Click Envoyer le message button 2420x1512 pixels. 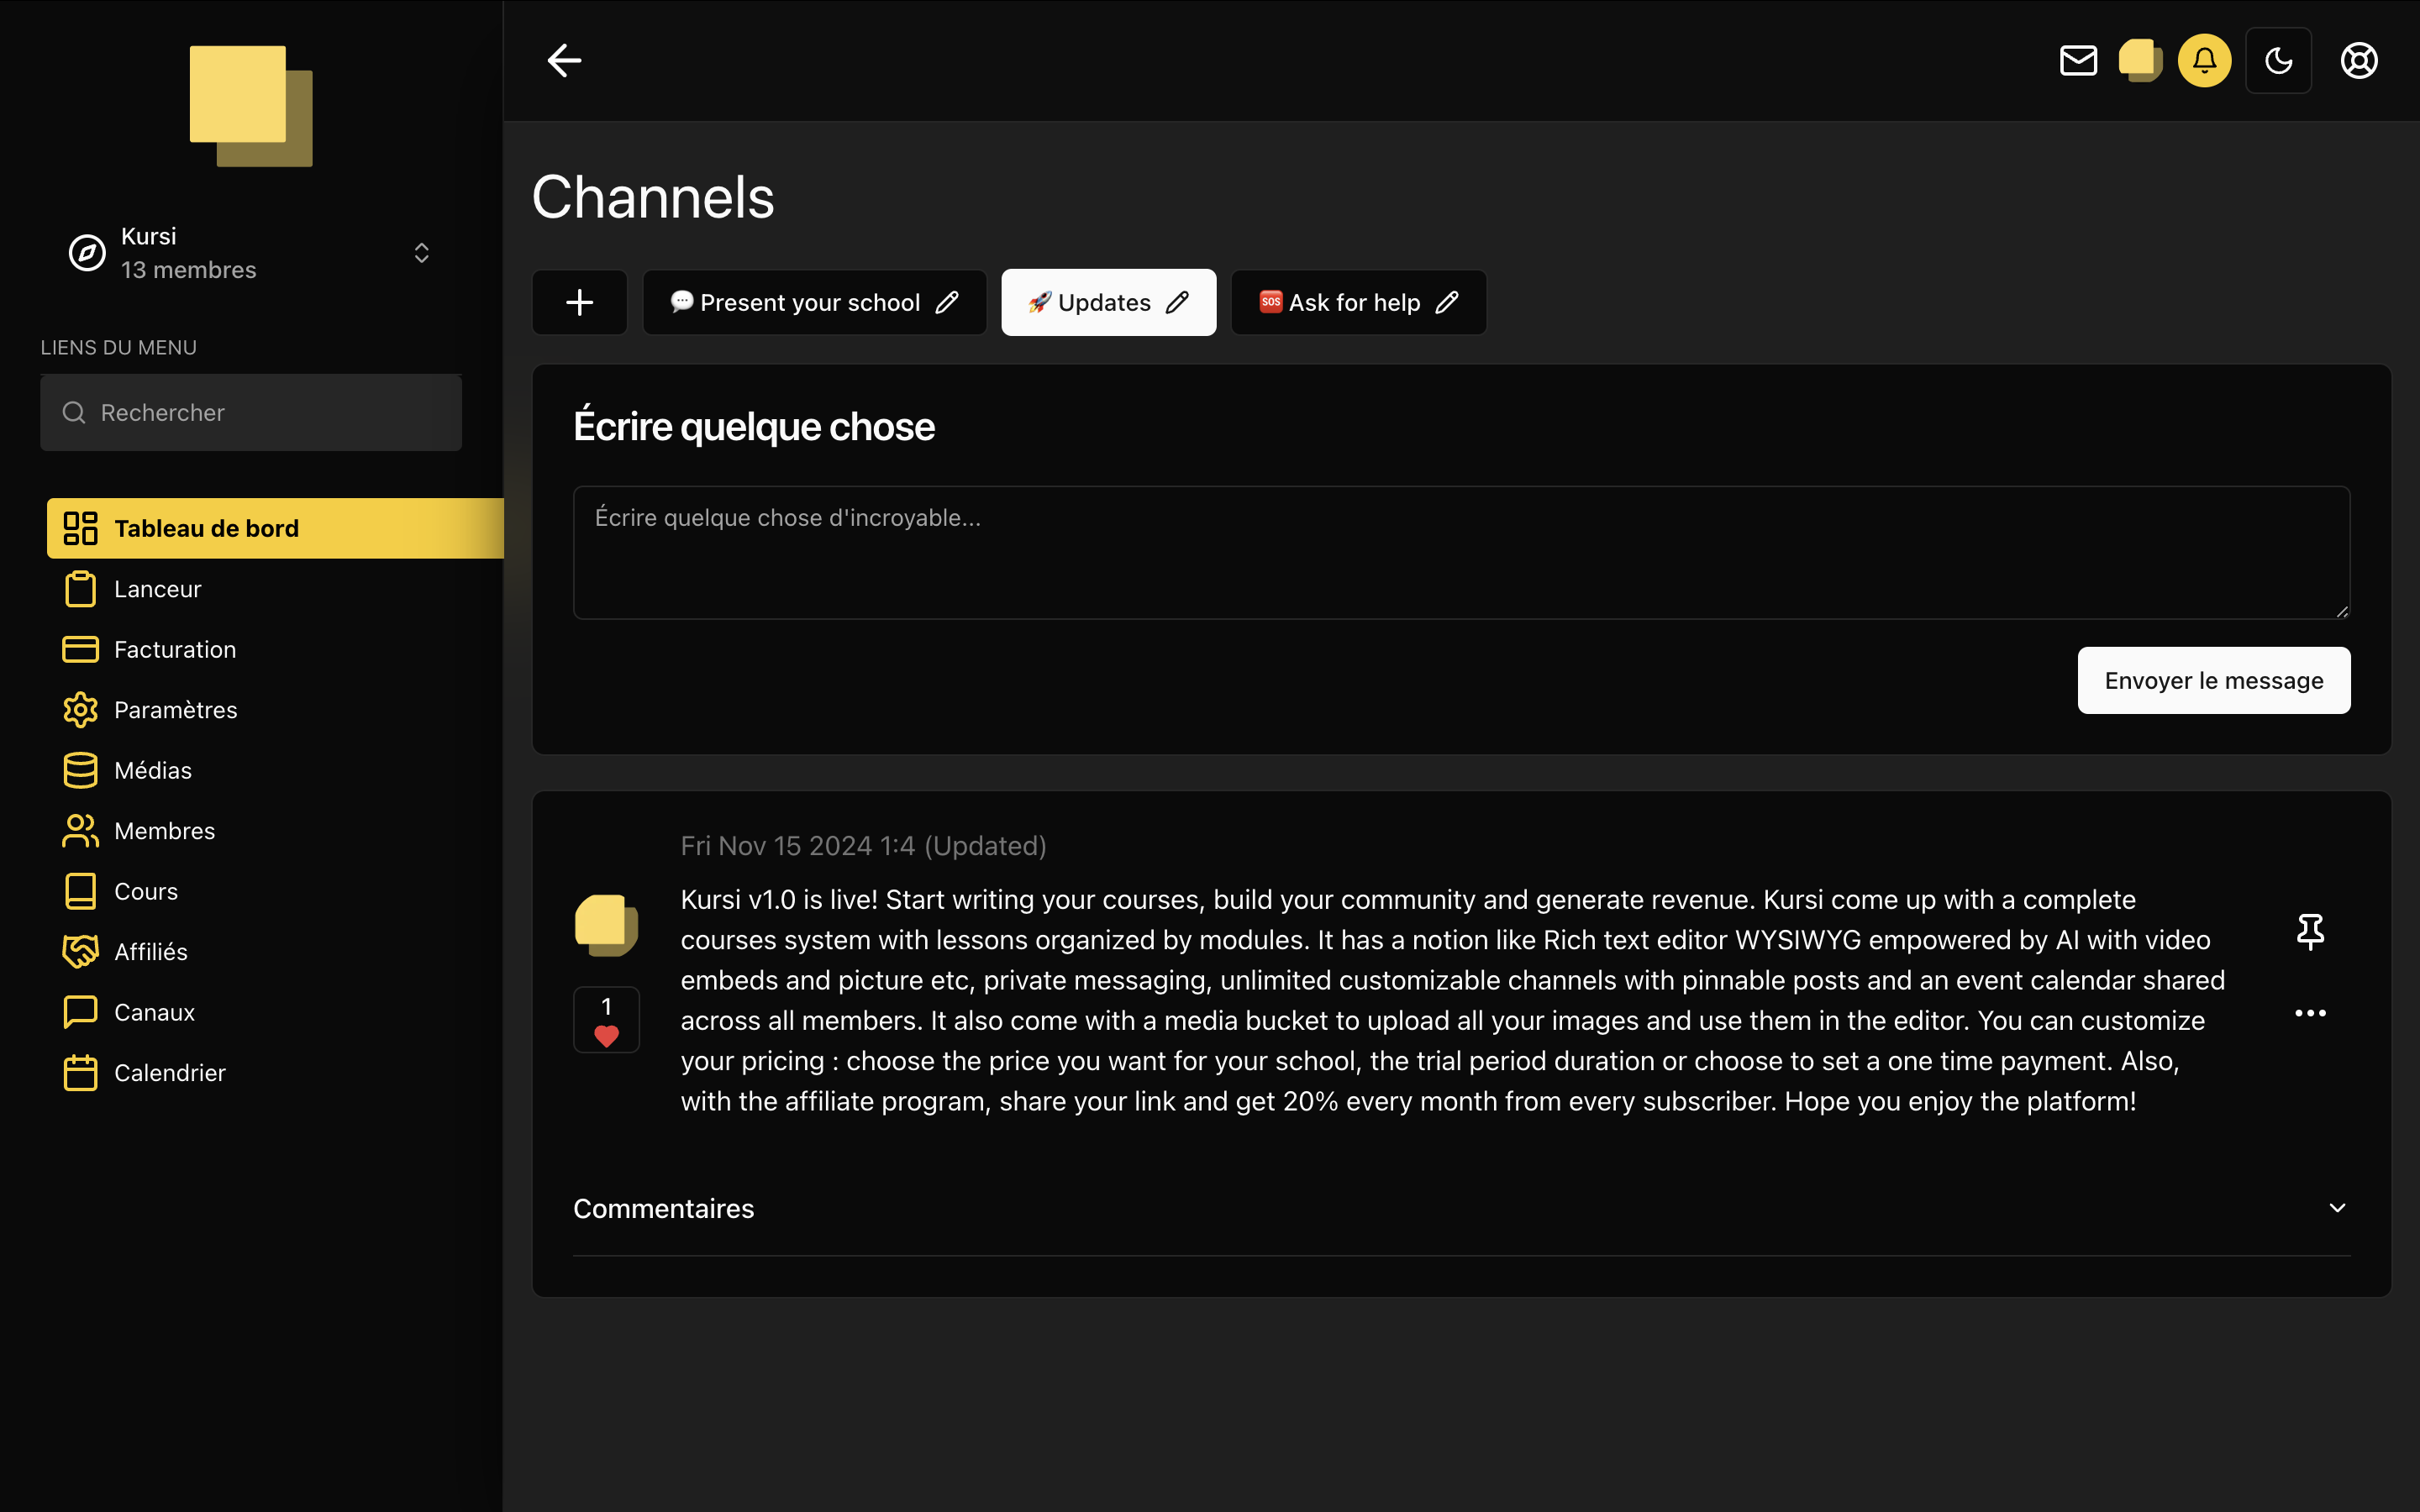[x=2213, y=680]
